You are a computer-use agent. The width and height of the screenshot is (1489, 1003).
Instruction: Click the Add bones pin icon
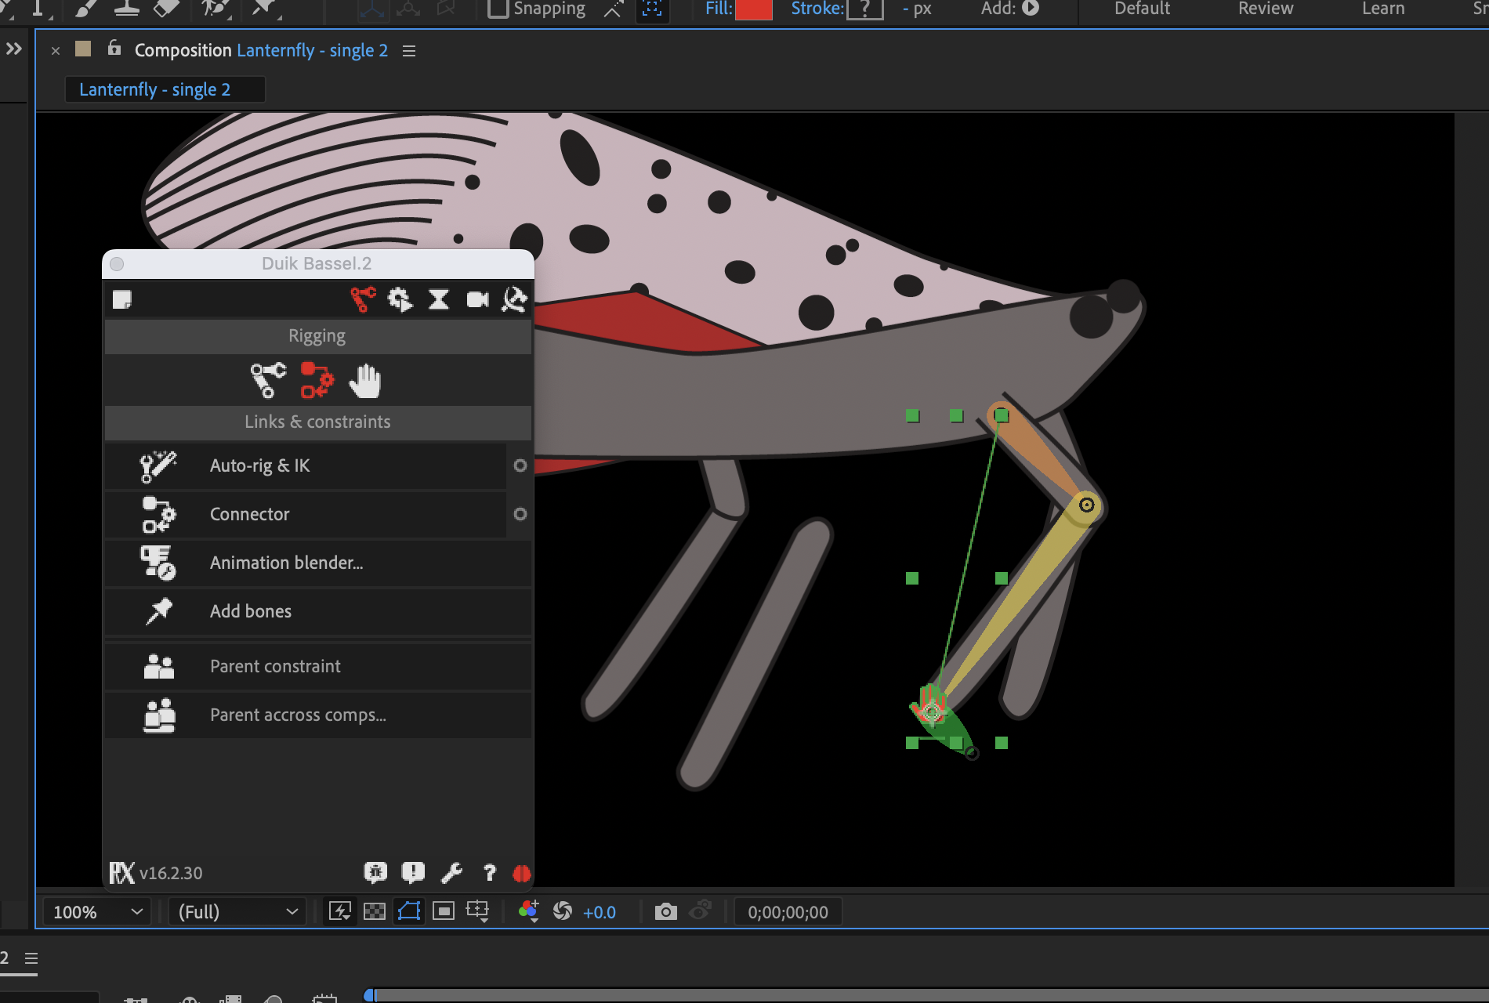tap(159, 611)
